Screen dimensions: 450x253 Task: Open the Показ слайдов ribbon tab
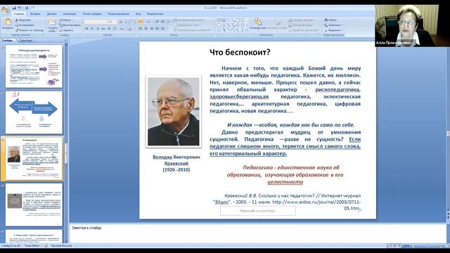tap(92, 14)
